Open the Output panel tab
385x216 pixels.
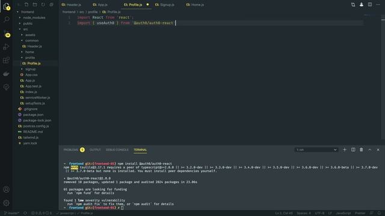[95, 149]
